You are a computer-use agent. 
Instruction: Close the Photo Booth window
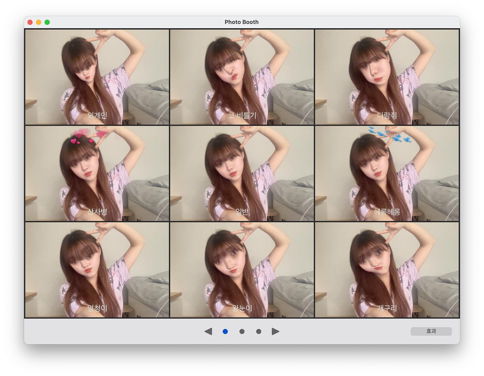point(30,22)
